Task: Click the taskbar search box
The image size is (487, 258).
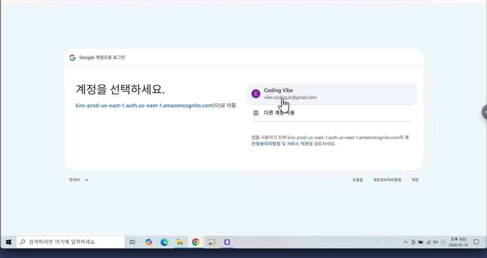Action: (71, 242)
